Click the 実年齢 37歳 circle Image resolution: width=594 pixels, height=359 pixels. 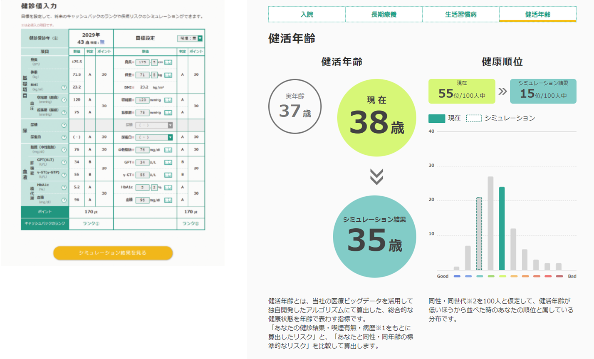(x=295, y=106)
